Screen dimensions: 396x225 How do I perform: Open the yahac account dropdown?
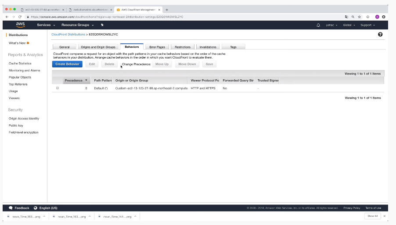(331, 25)
